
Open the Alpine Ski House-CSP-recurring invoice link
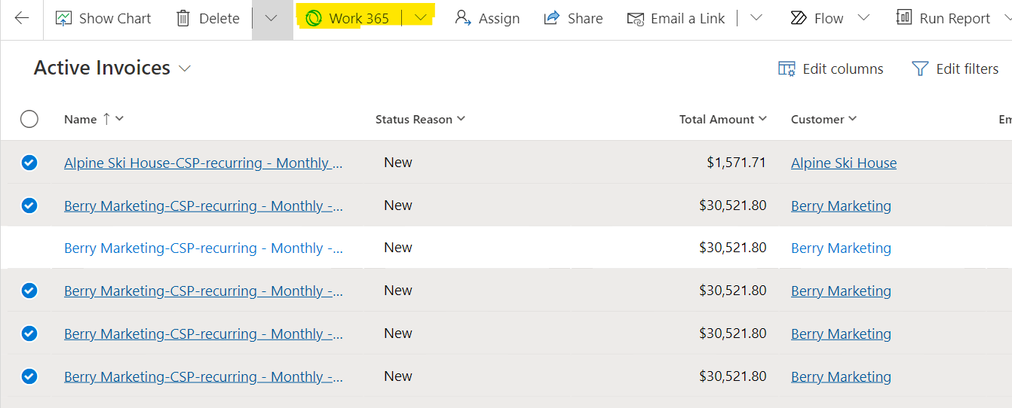click(204, 163)
